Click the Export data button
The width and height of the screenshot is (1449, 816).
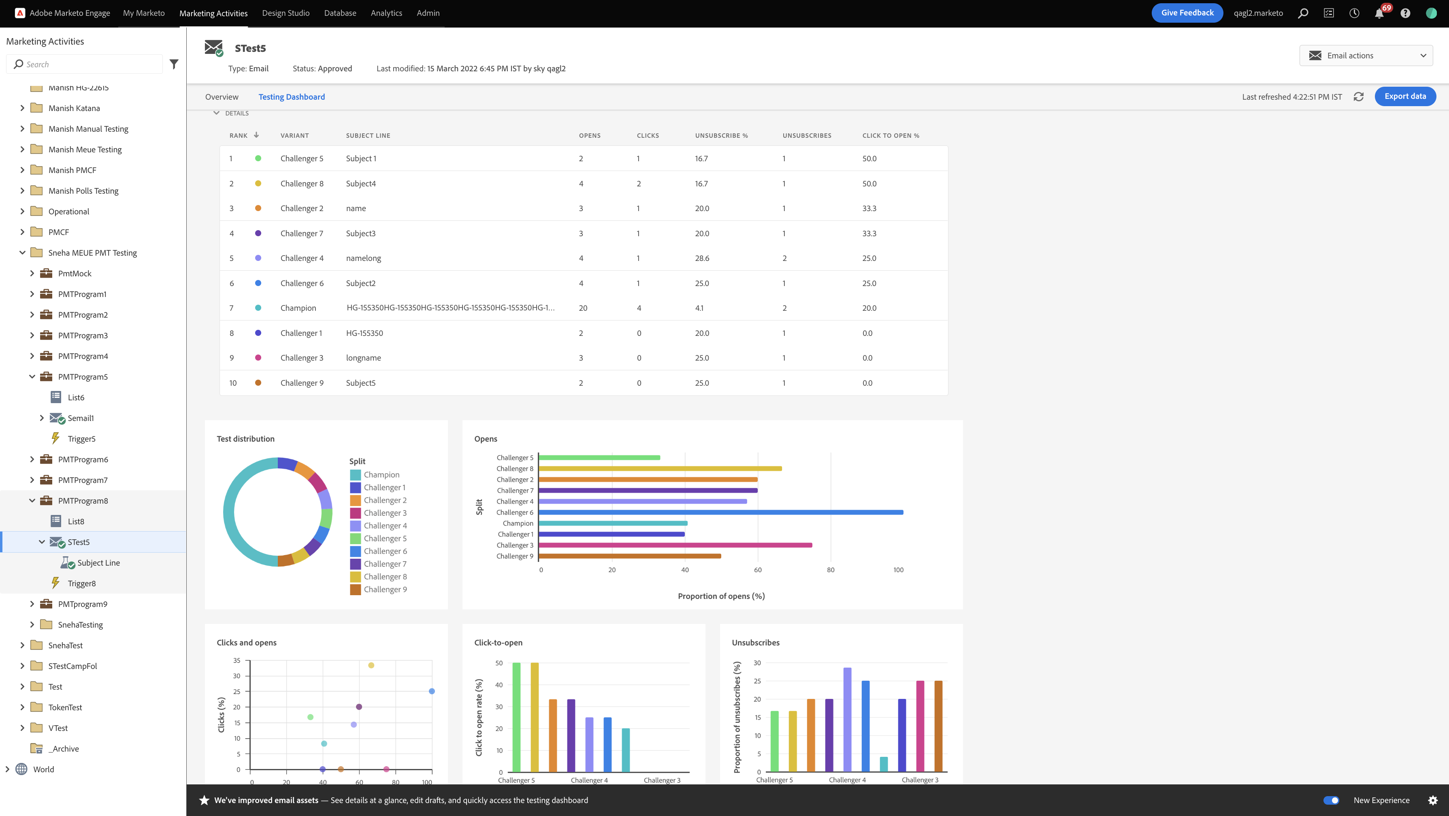point(1404,96)
